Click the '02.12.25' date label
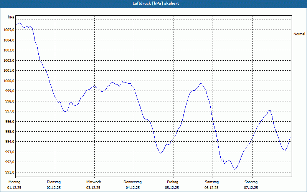 pyautogui.click(x=54, y=188)
